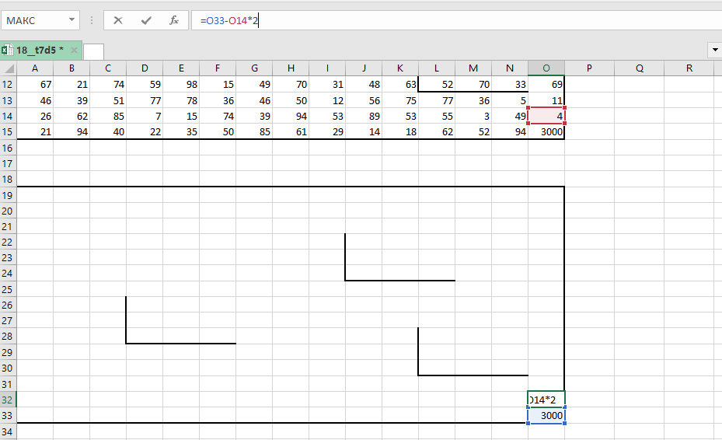
Task: Close the 18_t7d5 workbook tab
Action: (x=74, y=51)
